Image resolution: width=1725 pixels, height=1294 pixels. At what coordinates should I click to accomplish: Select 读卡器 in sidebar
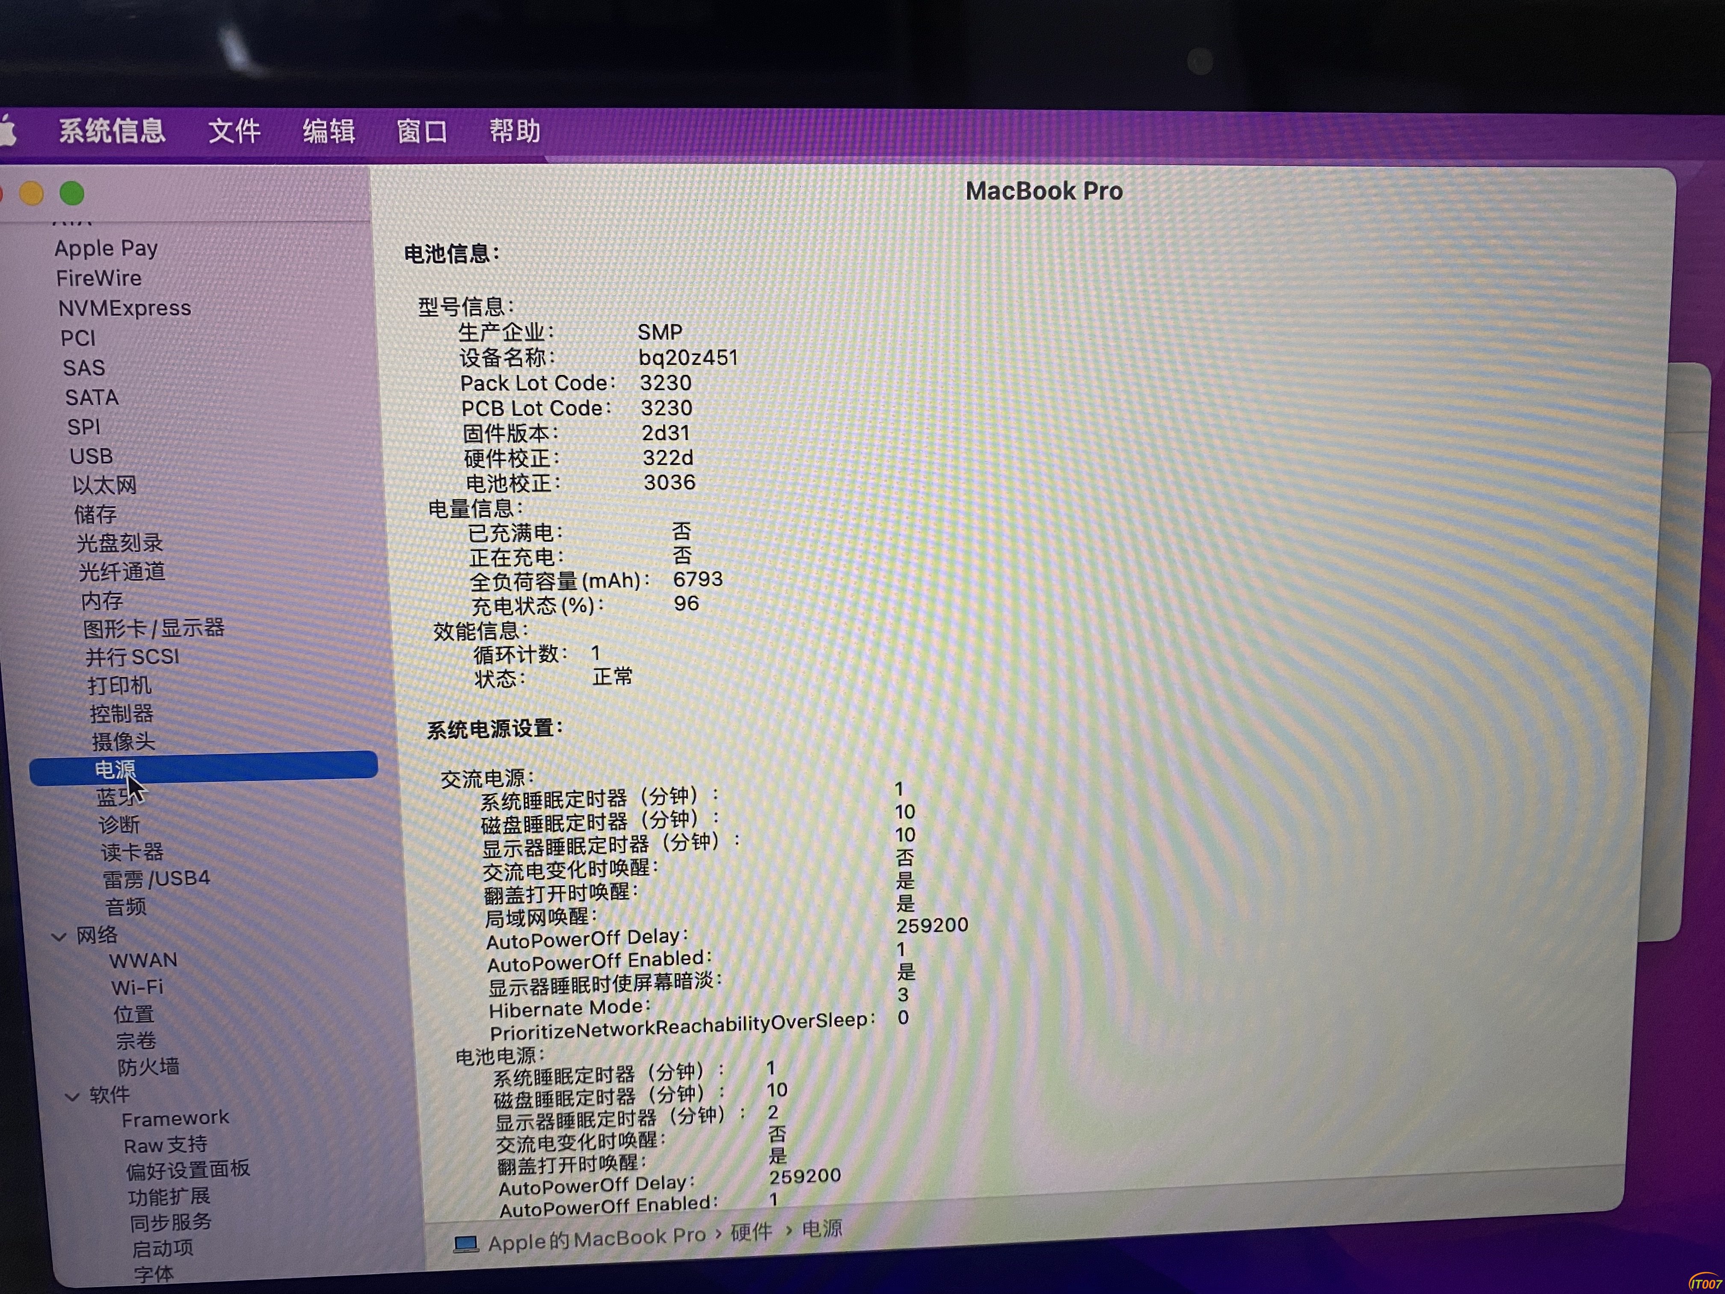coord(132,852)
